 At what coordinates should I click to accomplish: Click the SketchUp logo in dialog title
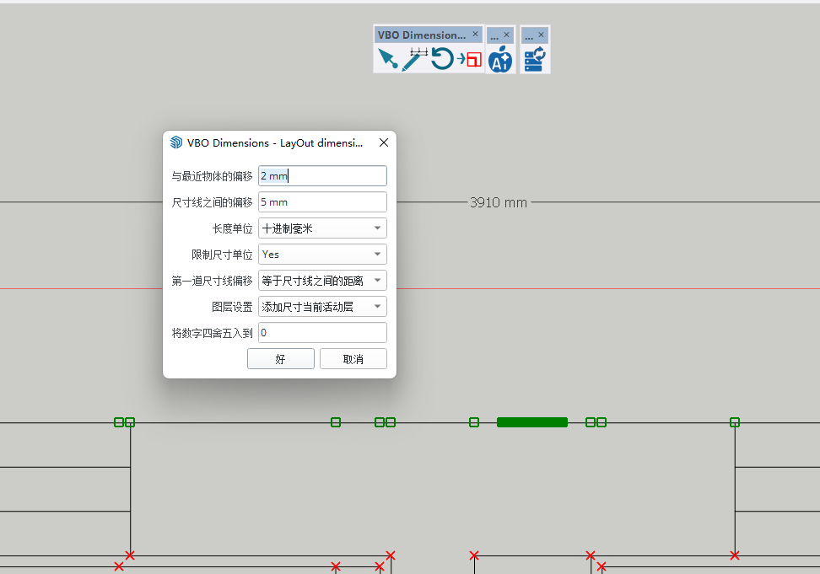(x=176, y=142)
